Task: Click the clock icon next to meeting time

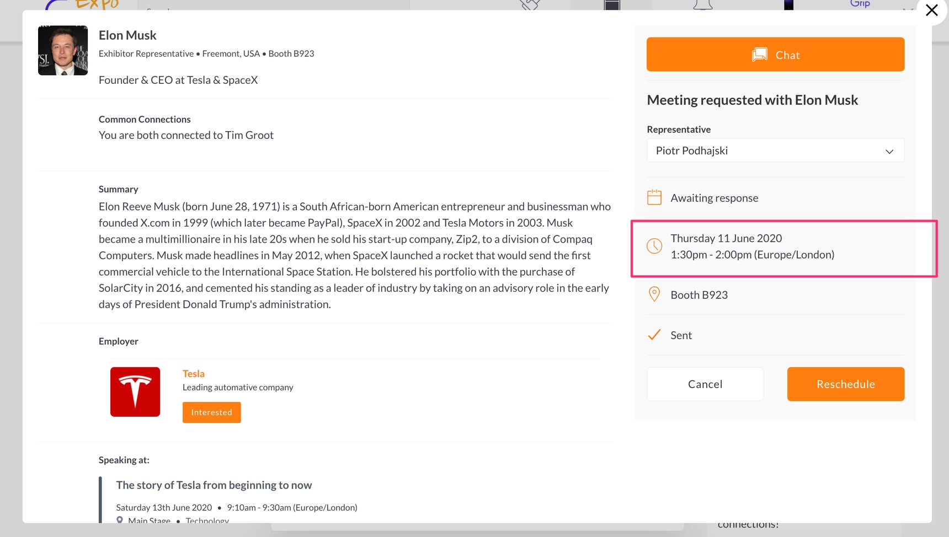Action: tap(654, 246)
